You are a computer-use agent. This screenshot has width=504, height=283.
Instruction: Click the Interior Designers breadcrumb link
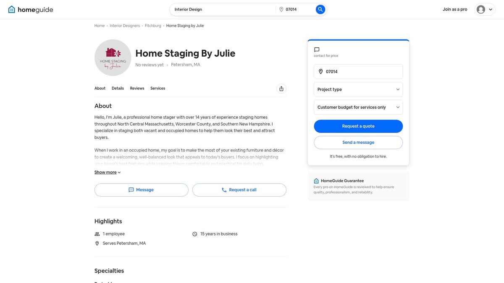(125, 26)
